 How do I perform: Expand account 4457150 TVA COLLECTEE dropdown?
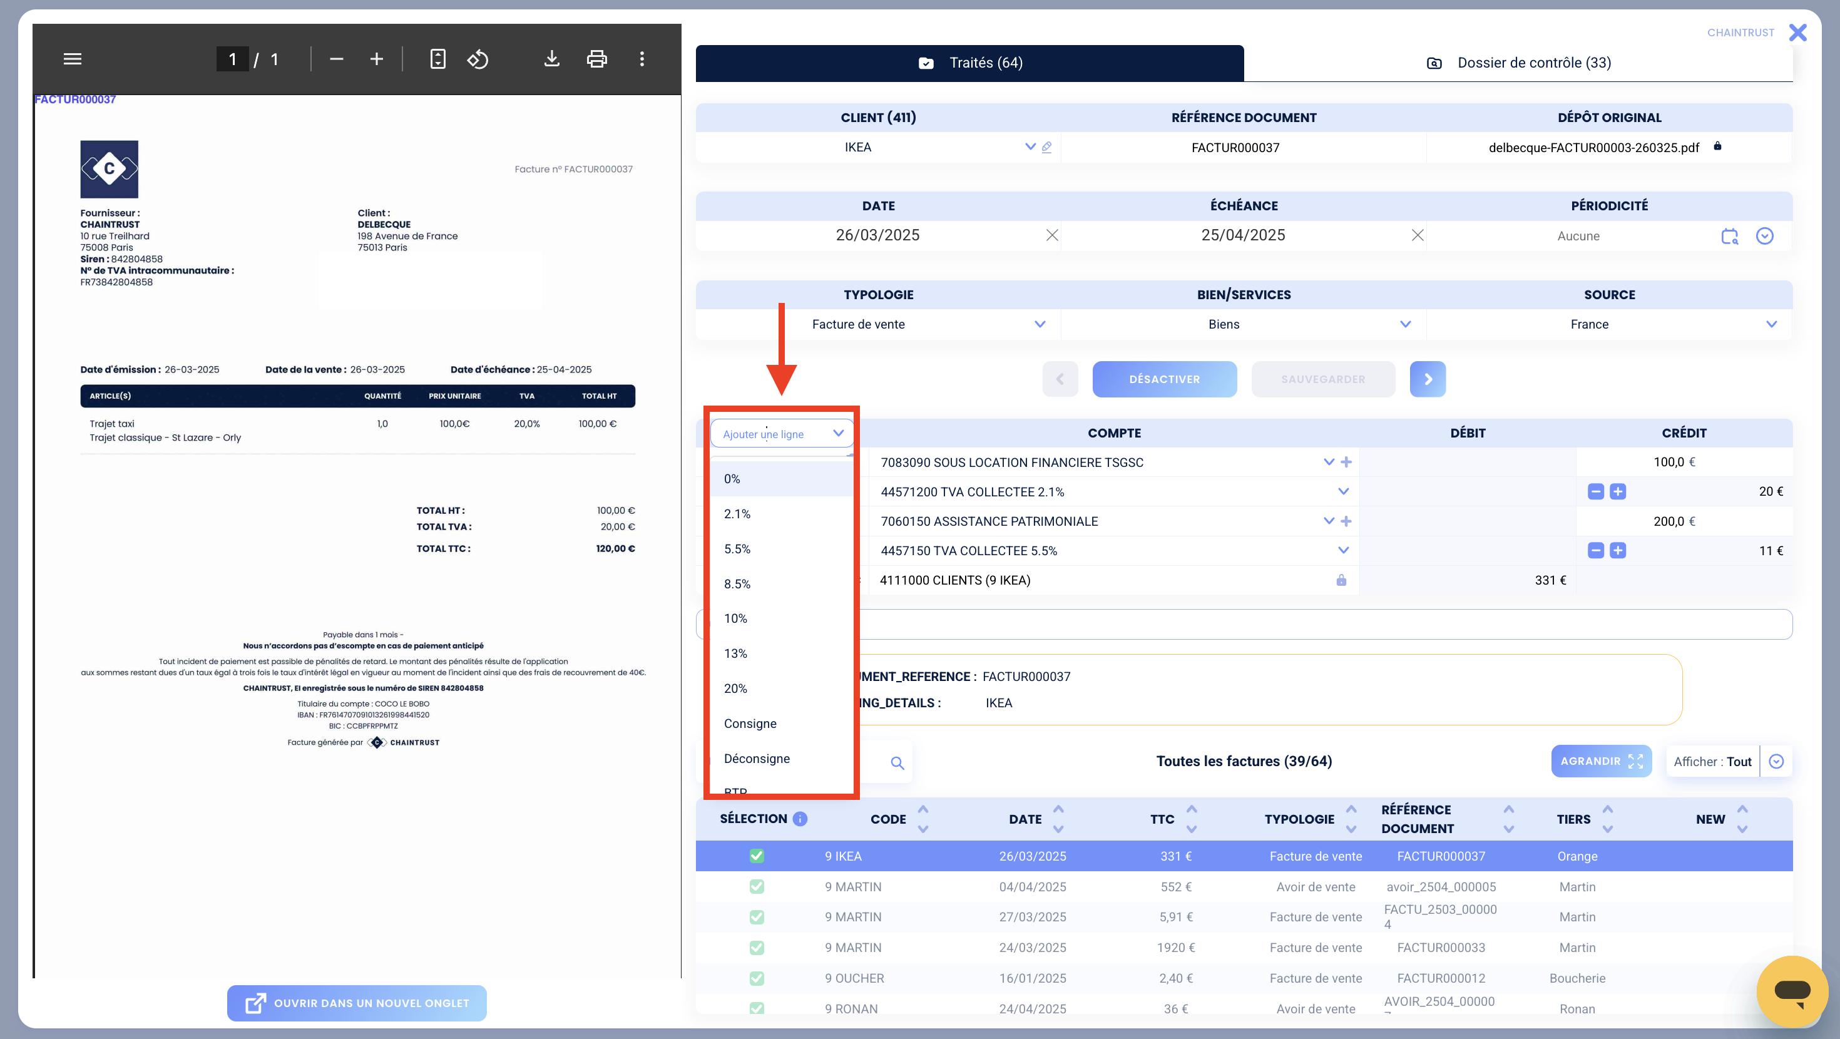pyautogui.click(x=1343, y=550)
